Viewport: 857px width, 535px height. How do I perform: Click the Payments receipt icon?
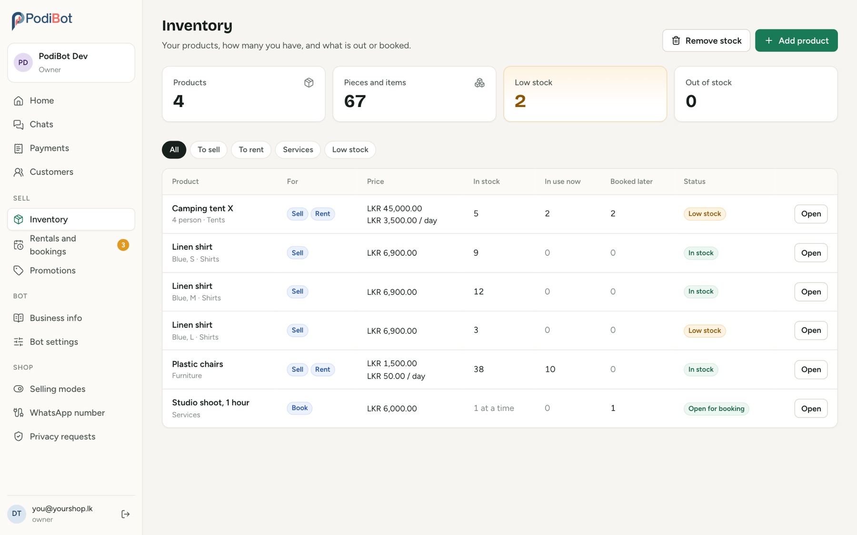coord(19,148)
